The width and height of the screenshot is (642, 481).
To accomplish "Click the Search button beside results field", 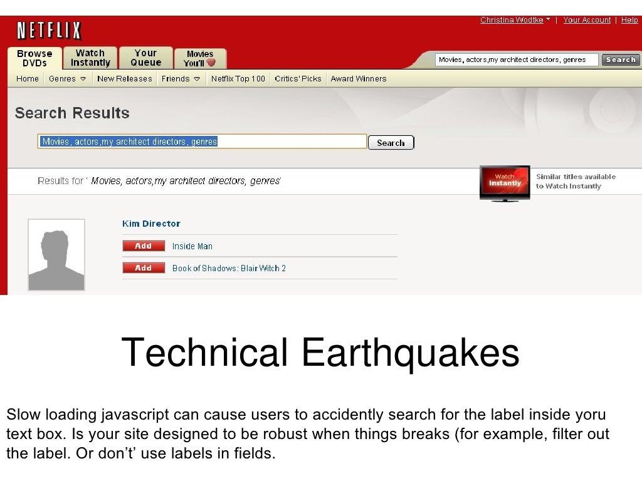I will pos(391,143).
